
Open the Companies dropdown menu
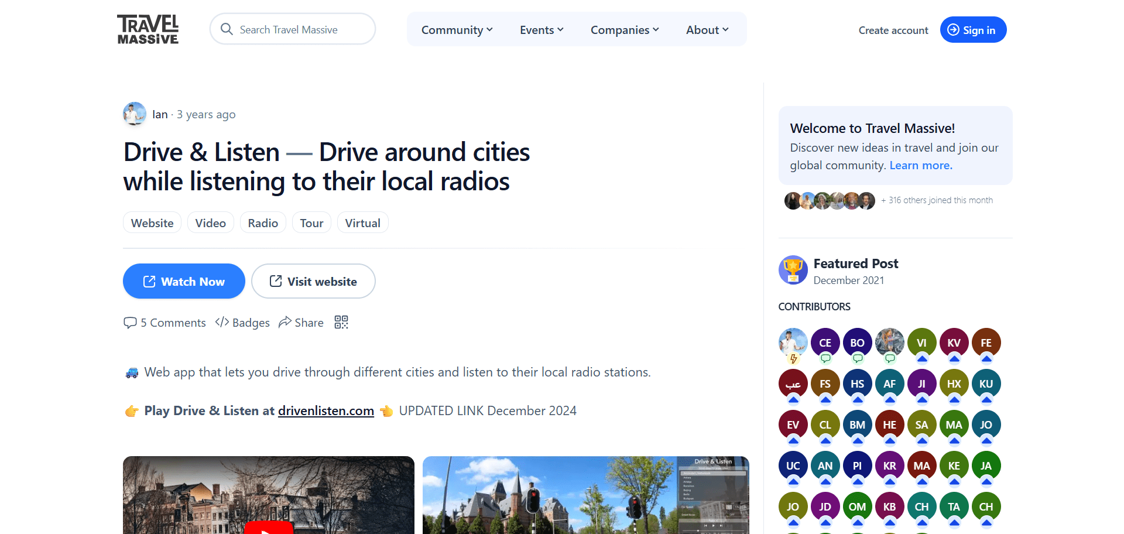point(625,30)
